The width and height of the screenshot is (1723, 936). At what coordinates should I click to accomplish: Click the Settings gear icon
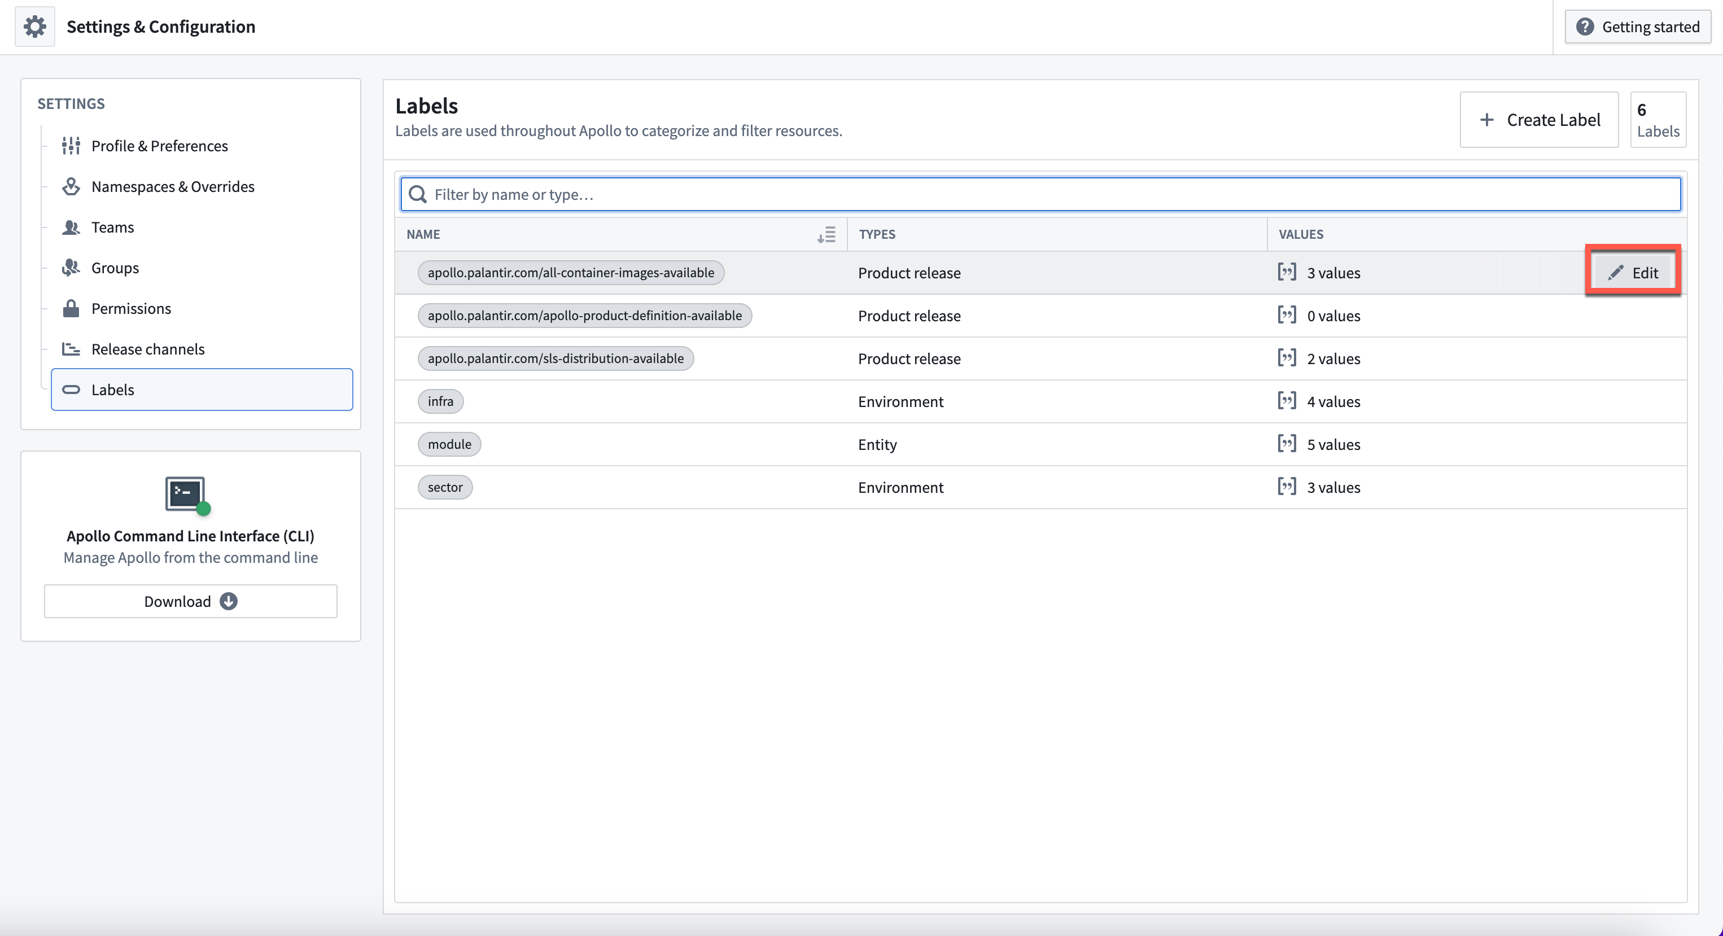[33, 27]
